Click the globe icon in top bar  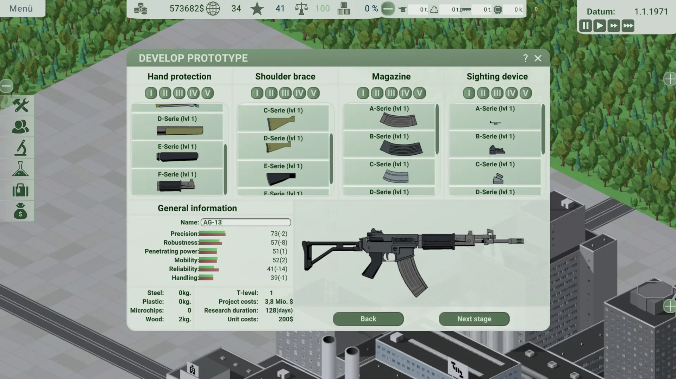point(213,9)
